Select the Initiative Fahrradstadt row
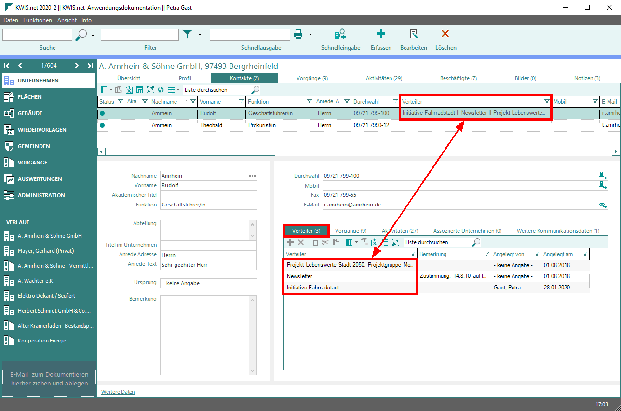 [436, 288]
